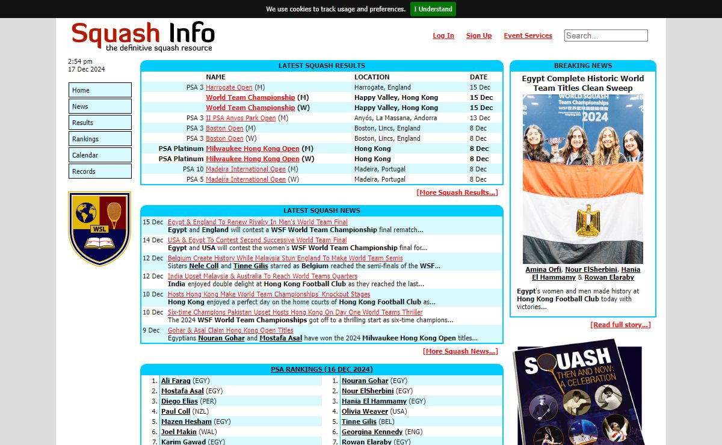
Task: Open Nele Coll player link
Action: coord(203,266)
